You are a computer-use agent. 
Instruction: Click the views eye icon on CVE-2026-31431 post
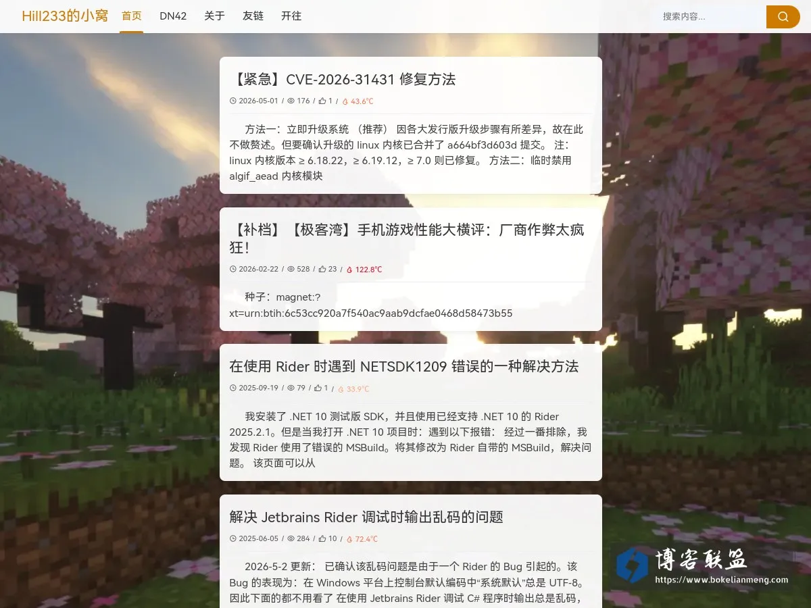tap(291, 101)
